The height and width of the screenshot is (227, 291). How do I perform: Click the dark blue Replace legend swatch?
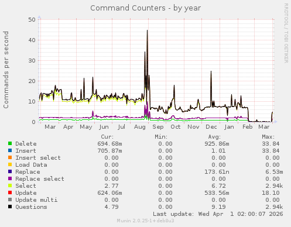[x=10, y=171]
